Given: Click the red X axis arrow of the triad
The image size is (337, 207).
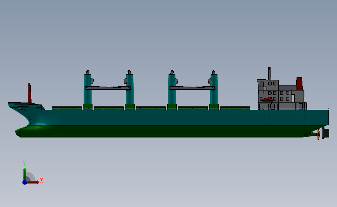Looking at the screenshot, I should 33,182.
